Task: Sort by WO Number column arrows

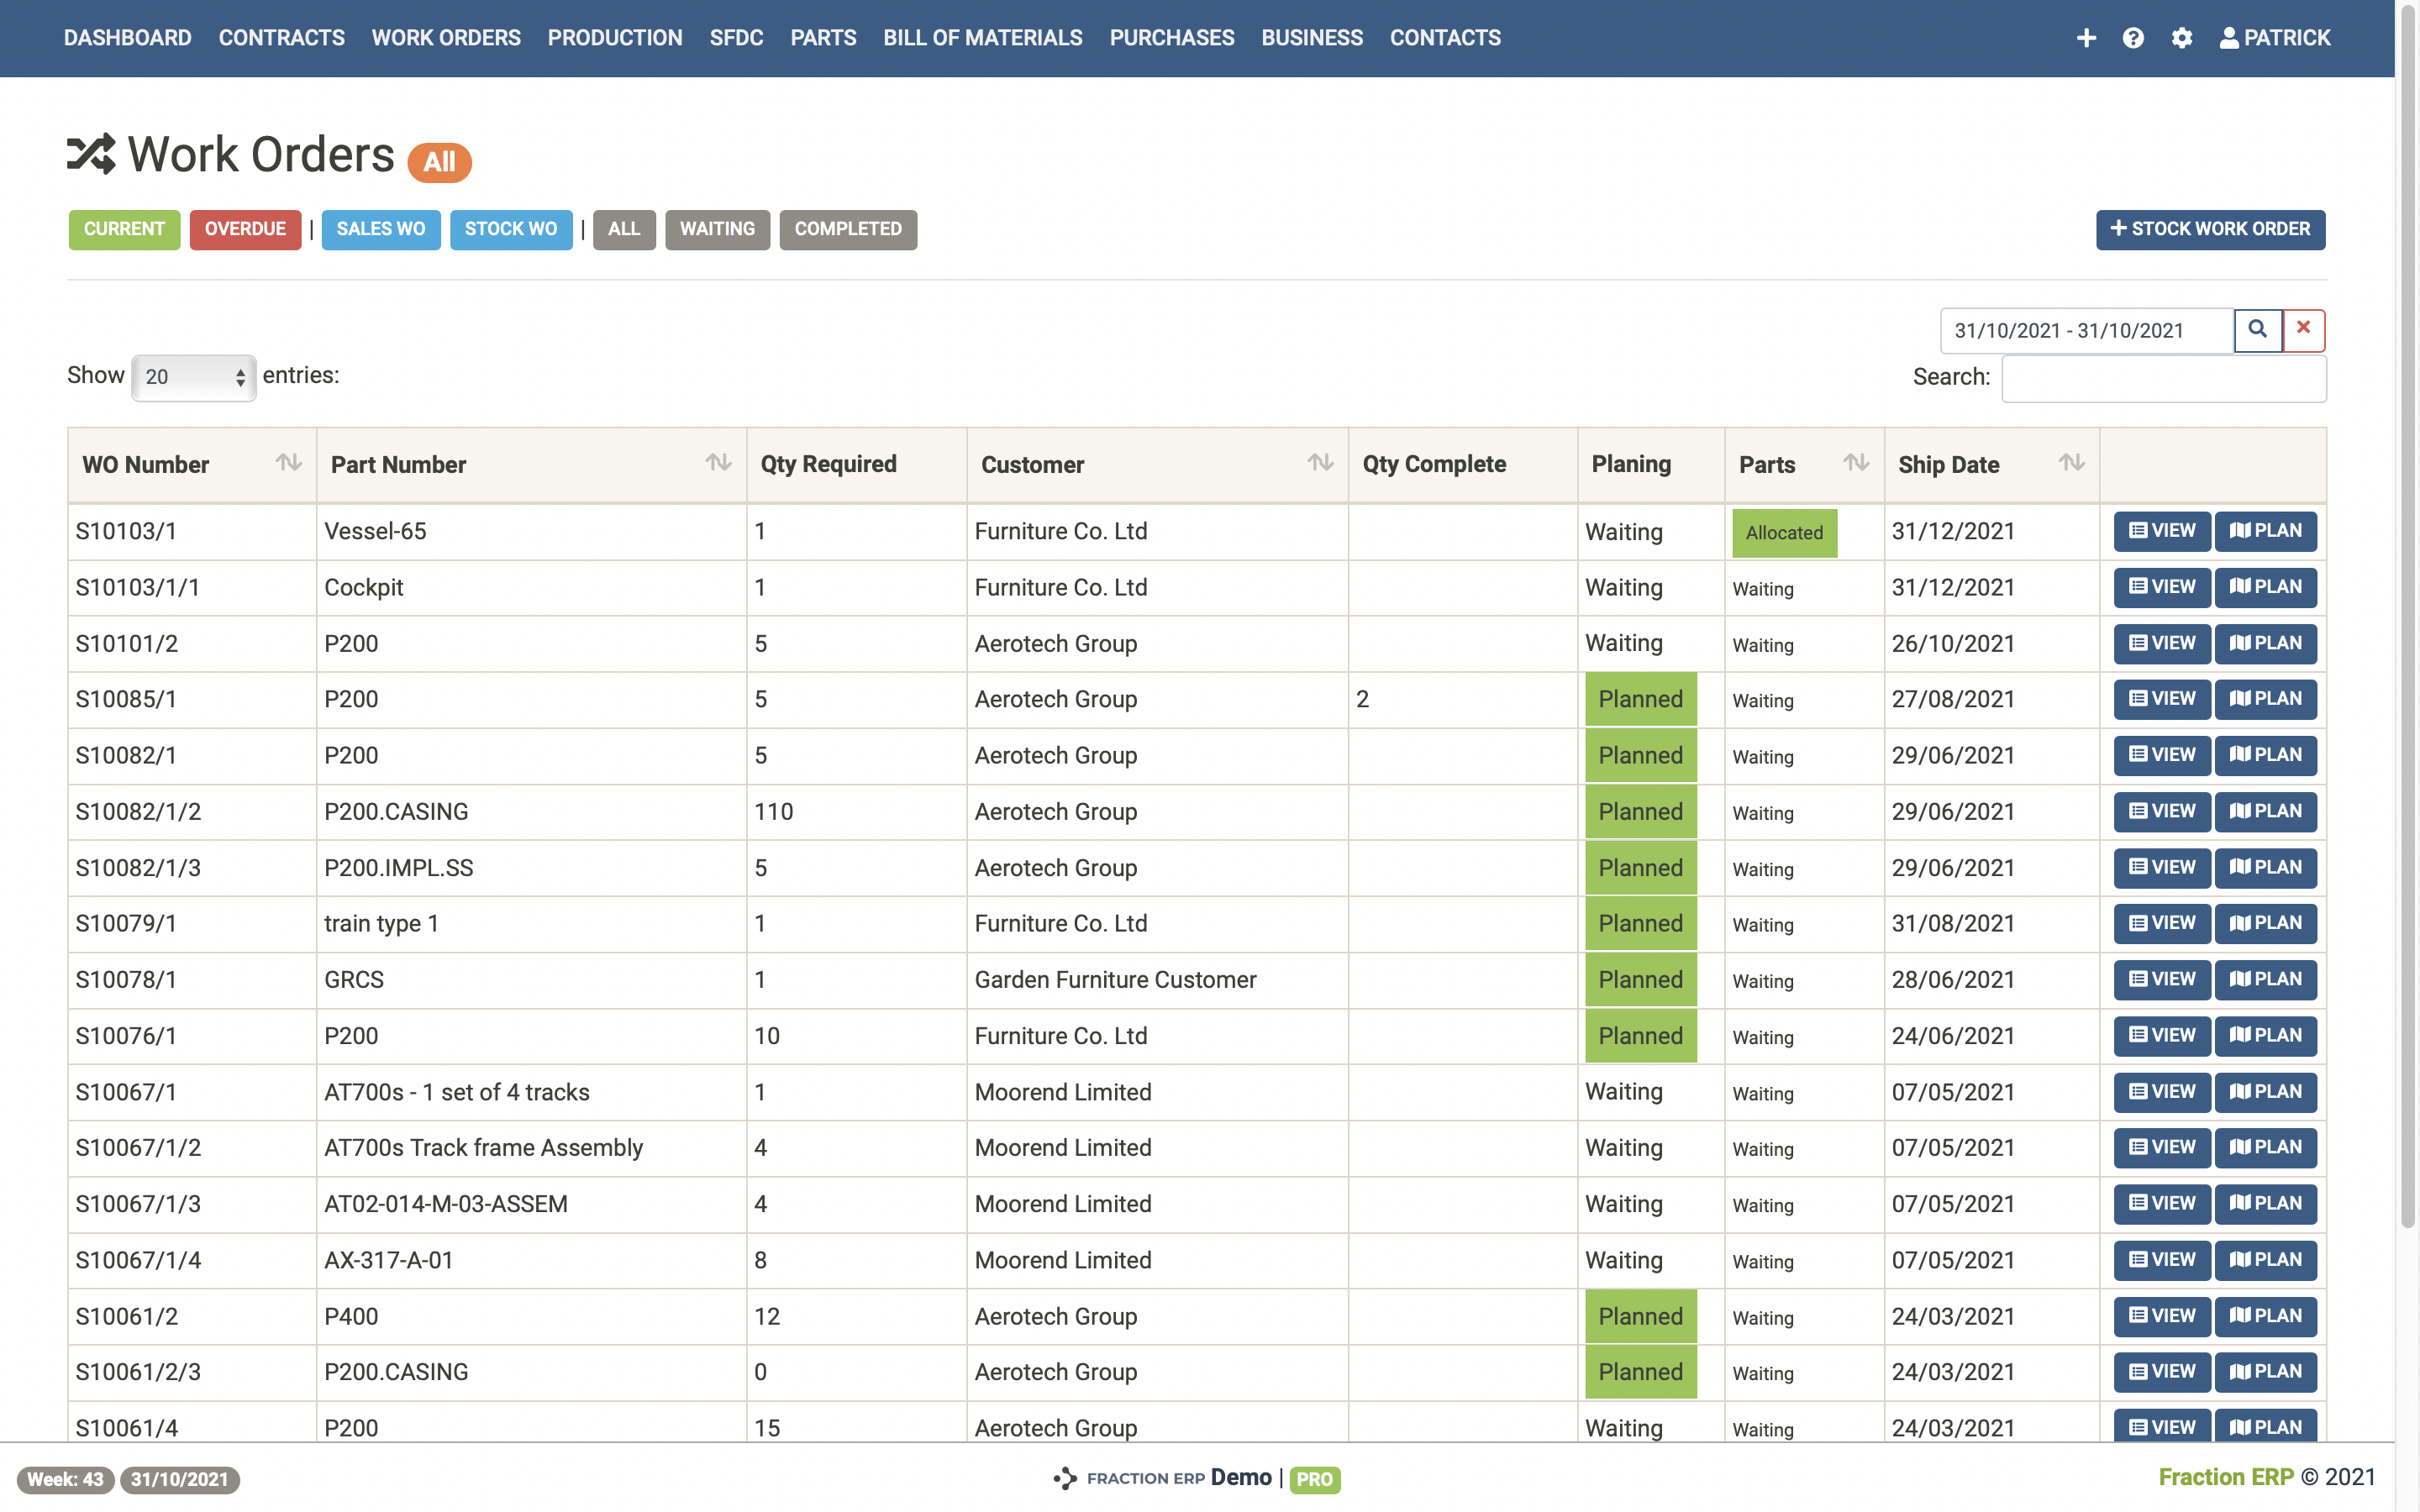Action: pyautogui.click(x=288, y=463)
